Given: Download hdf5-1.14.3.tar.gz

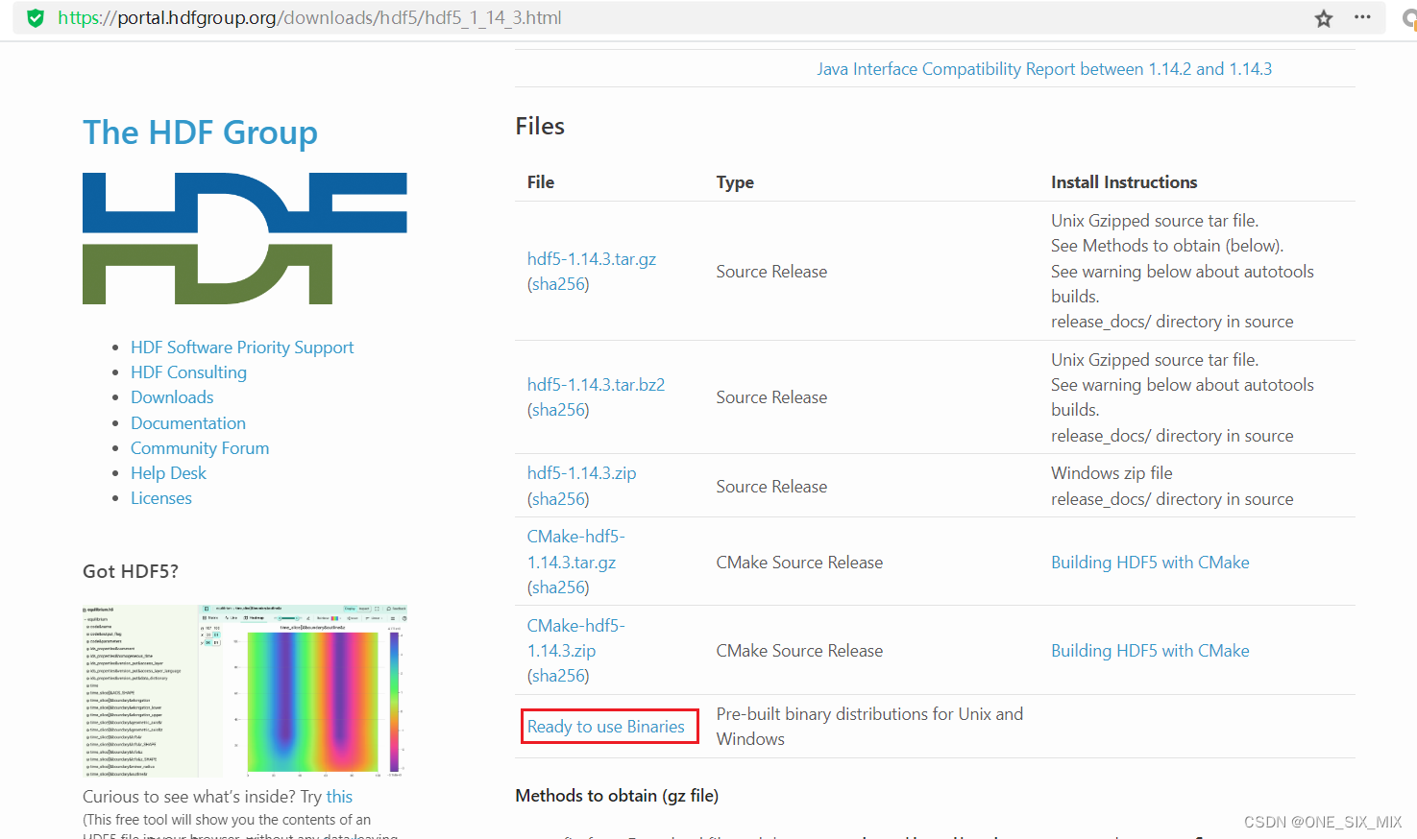Looking at the screenshot, I should click(592, 259).
